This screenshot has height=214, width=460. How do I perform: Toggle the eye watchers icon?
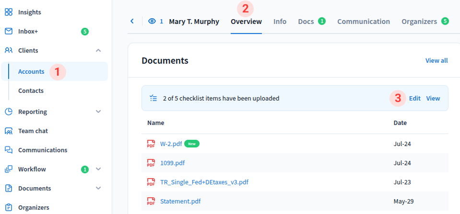(153, 21)
